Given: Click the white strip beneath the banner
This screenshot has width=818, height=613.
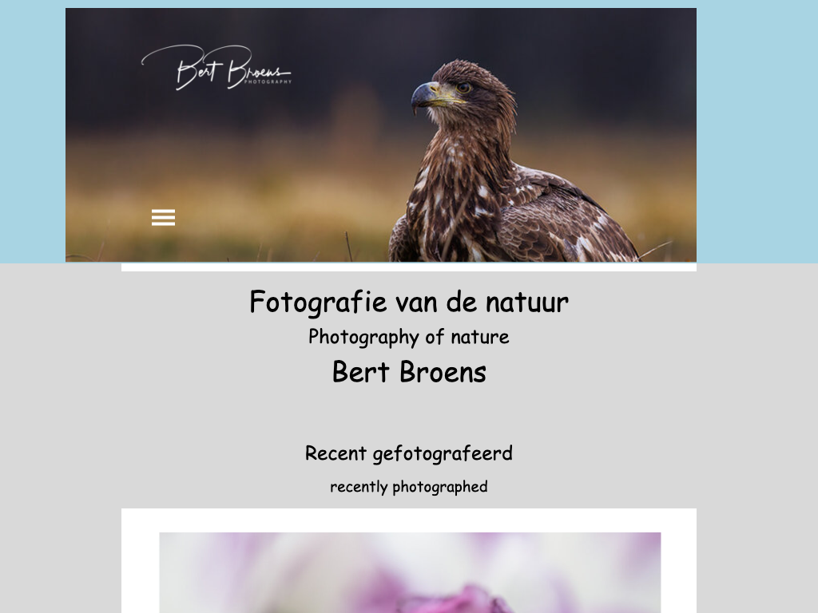Looking at the screenshot, I should [x=409, y=267].
